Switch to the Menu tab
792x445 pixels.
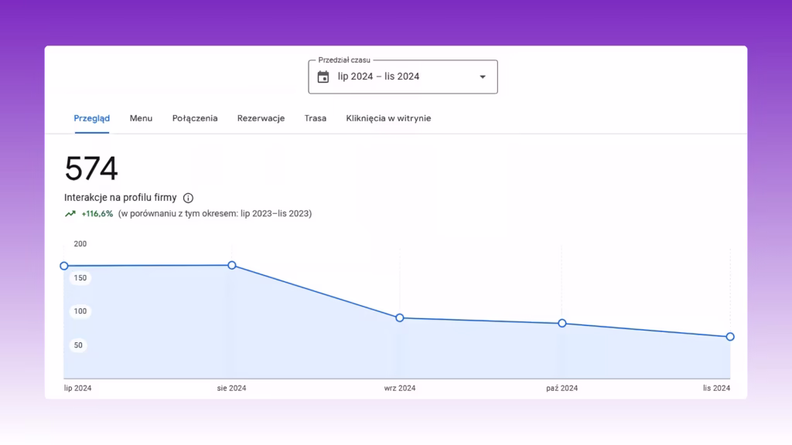(141, 118)
